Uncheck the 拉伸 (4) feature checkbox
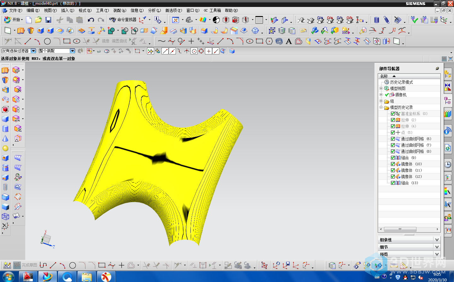The width and height of the screenshot is (454, 282). 393,126
